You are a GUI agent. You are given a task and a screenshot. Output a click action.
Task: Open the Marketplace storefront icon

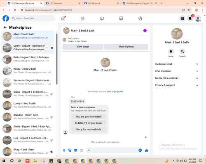[121, 18]
